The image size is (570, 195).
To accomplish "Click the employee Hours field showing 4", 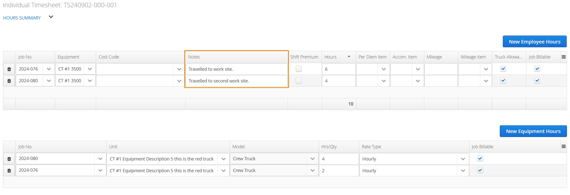I will pyautogui.click(x=339, y=81).
